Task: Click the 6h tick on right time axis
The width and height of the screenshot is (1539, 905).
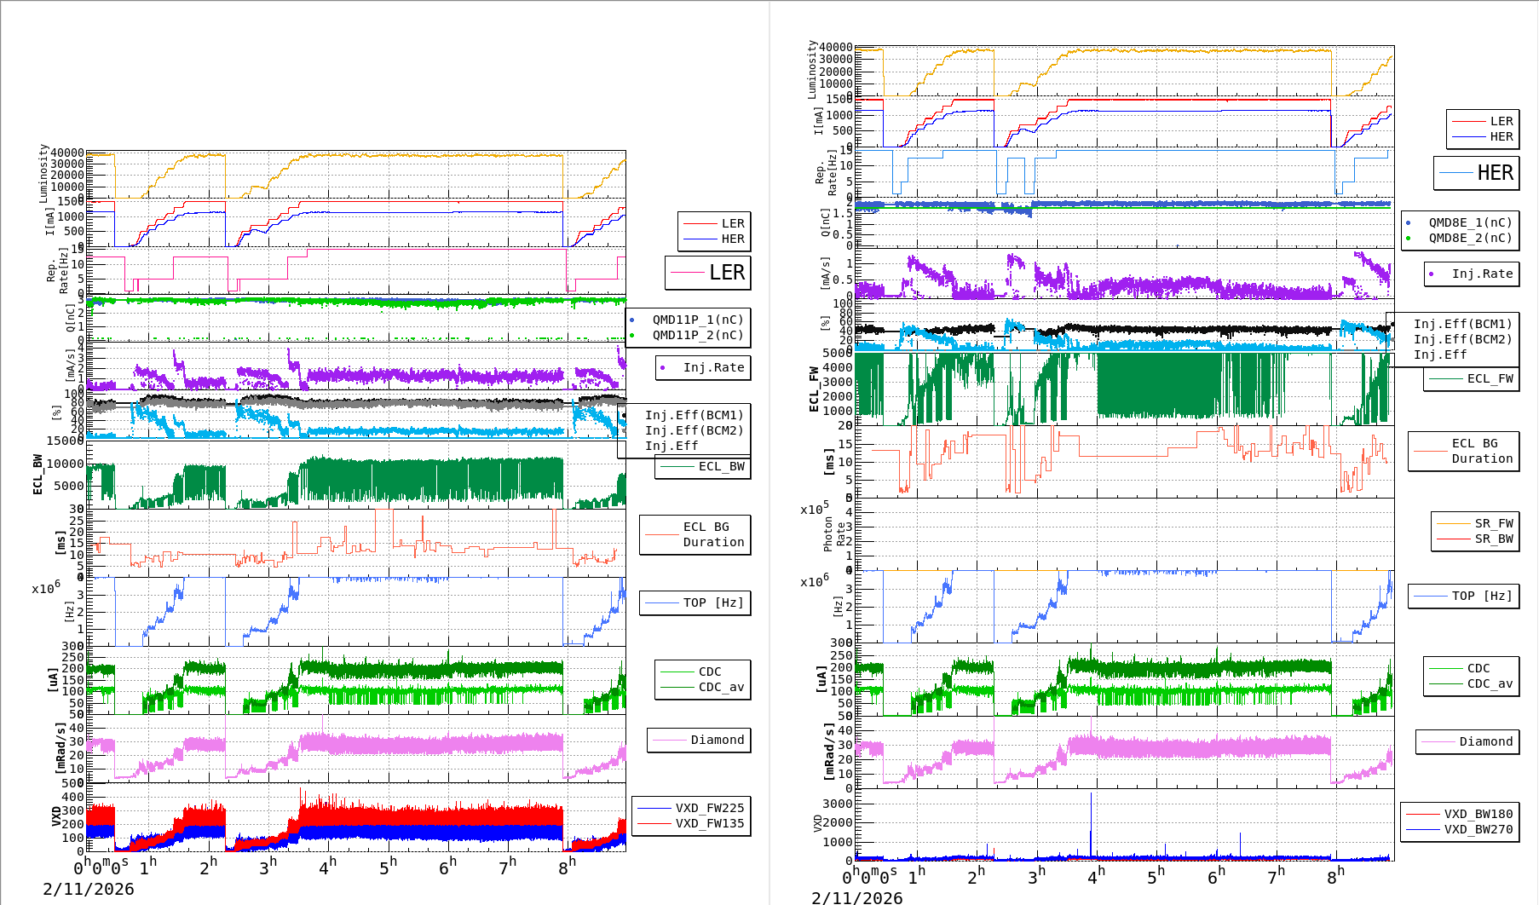Action: pos(1216,876)
